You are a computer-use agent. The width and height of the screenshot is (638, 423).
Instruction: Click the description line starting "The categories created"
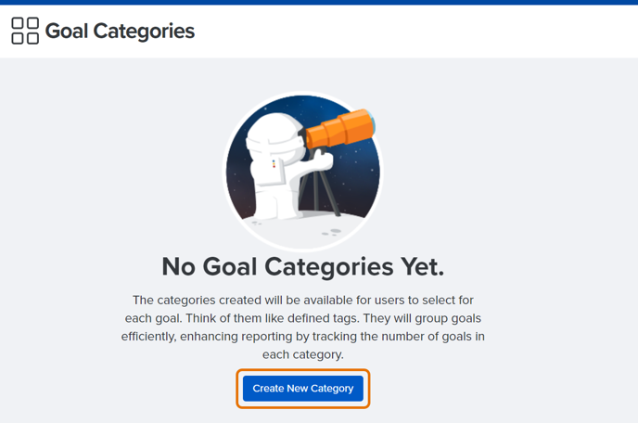point(302,300)
